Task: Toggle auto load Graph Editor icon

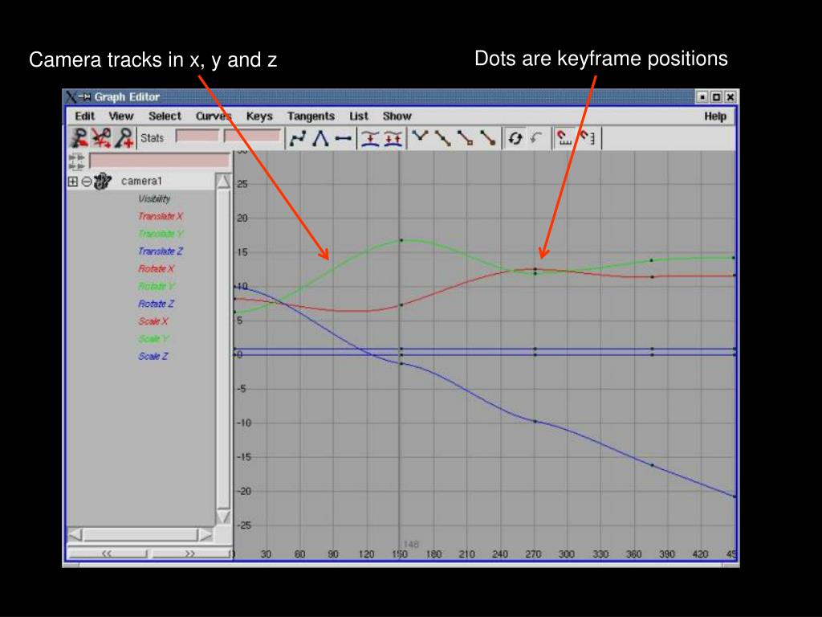Action: [x=515, y=138]
